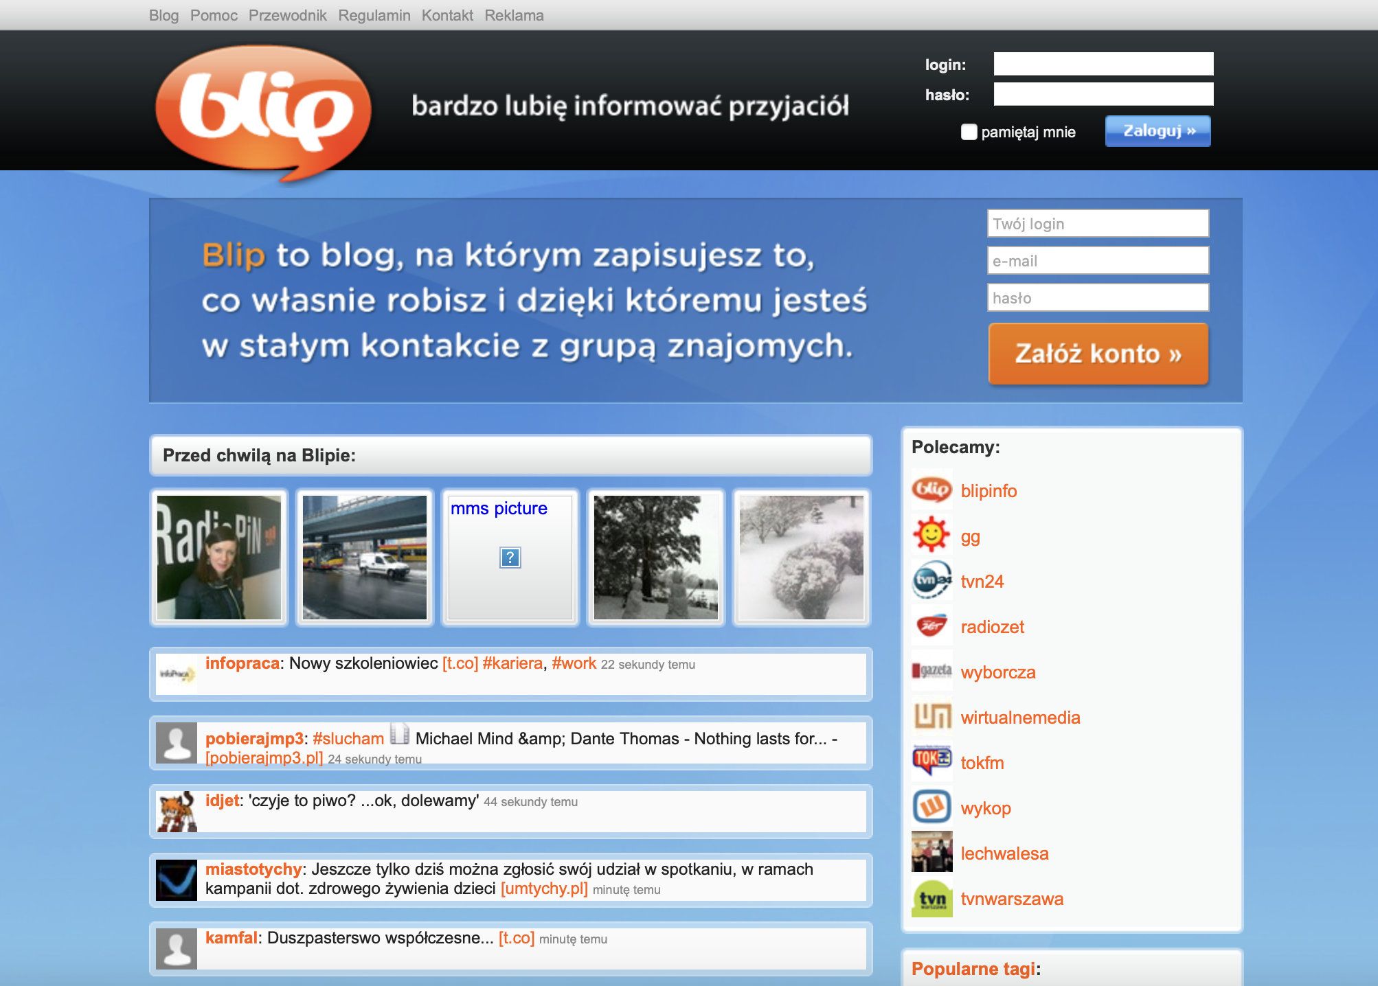
Task: Click the tvnwarszawa green icon
Action: pos(931,898)
